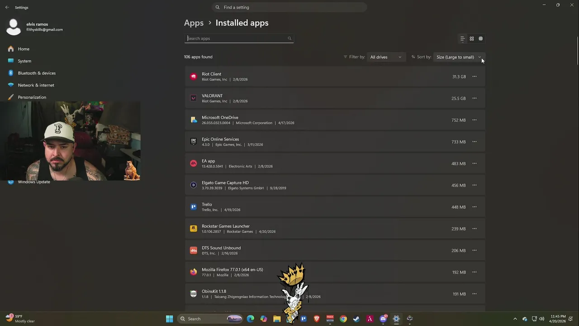Open options menu for Trello
The width and height of the screenshot is (579, 326).
475,207
